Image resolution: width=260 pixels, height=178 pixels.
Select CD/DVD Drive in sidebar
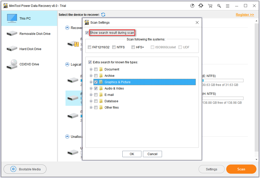(x=29, y=64)
